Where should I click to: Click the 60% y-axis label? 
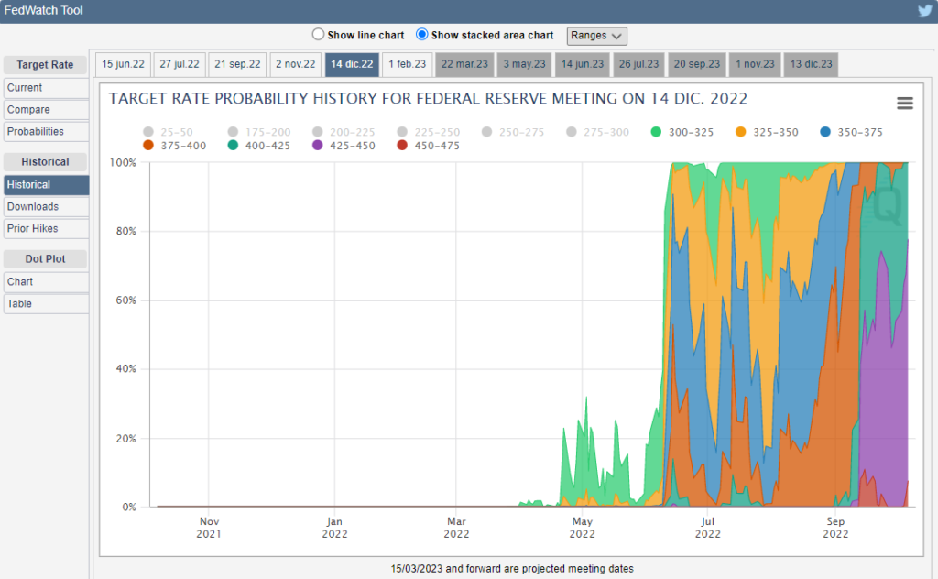coord(125,300)
